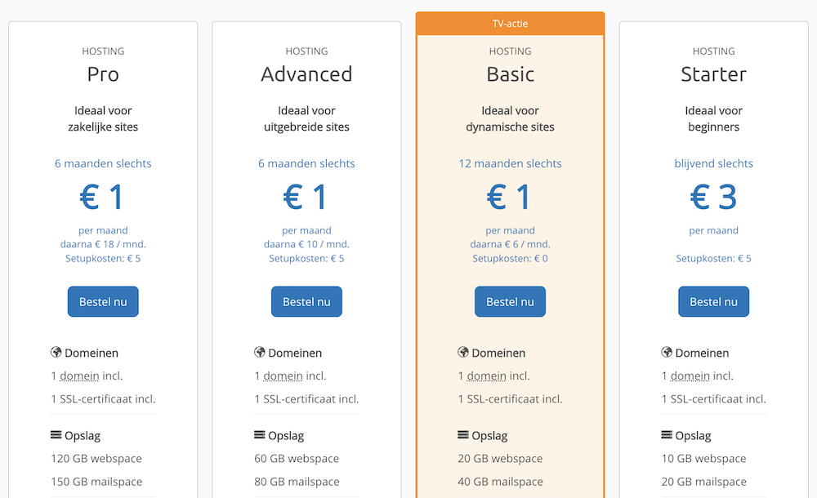
Task: Click the storage icon next to Pro Opslag
Action: [x=56, y=435]
